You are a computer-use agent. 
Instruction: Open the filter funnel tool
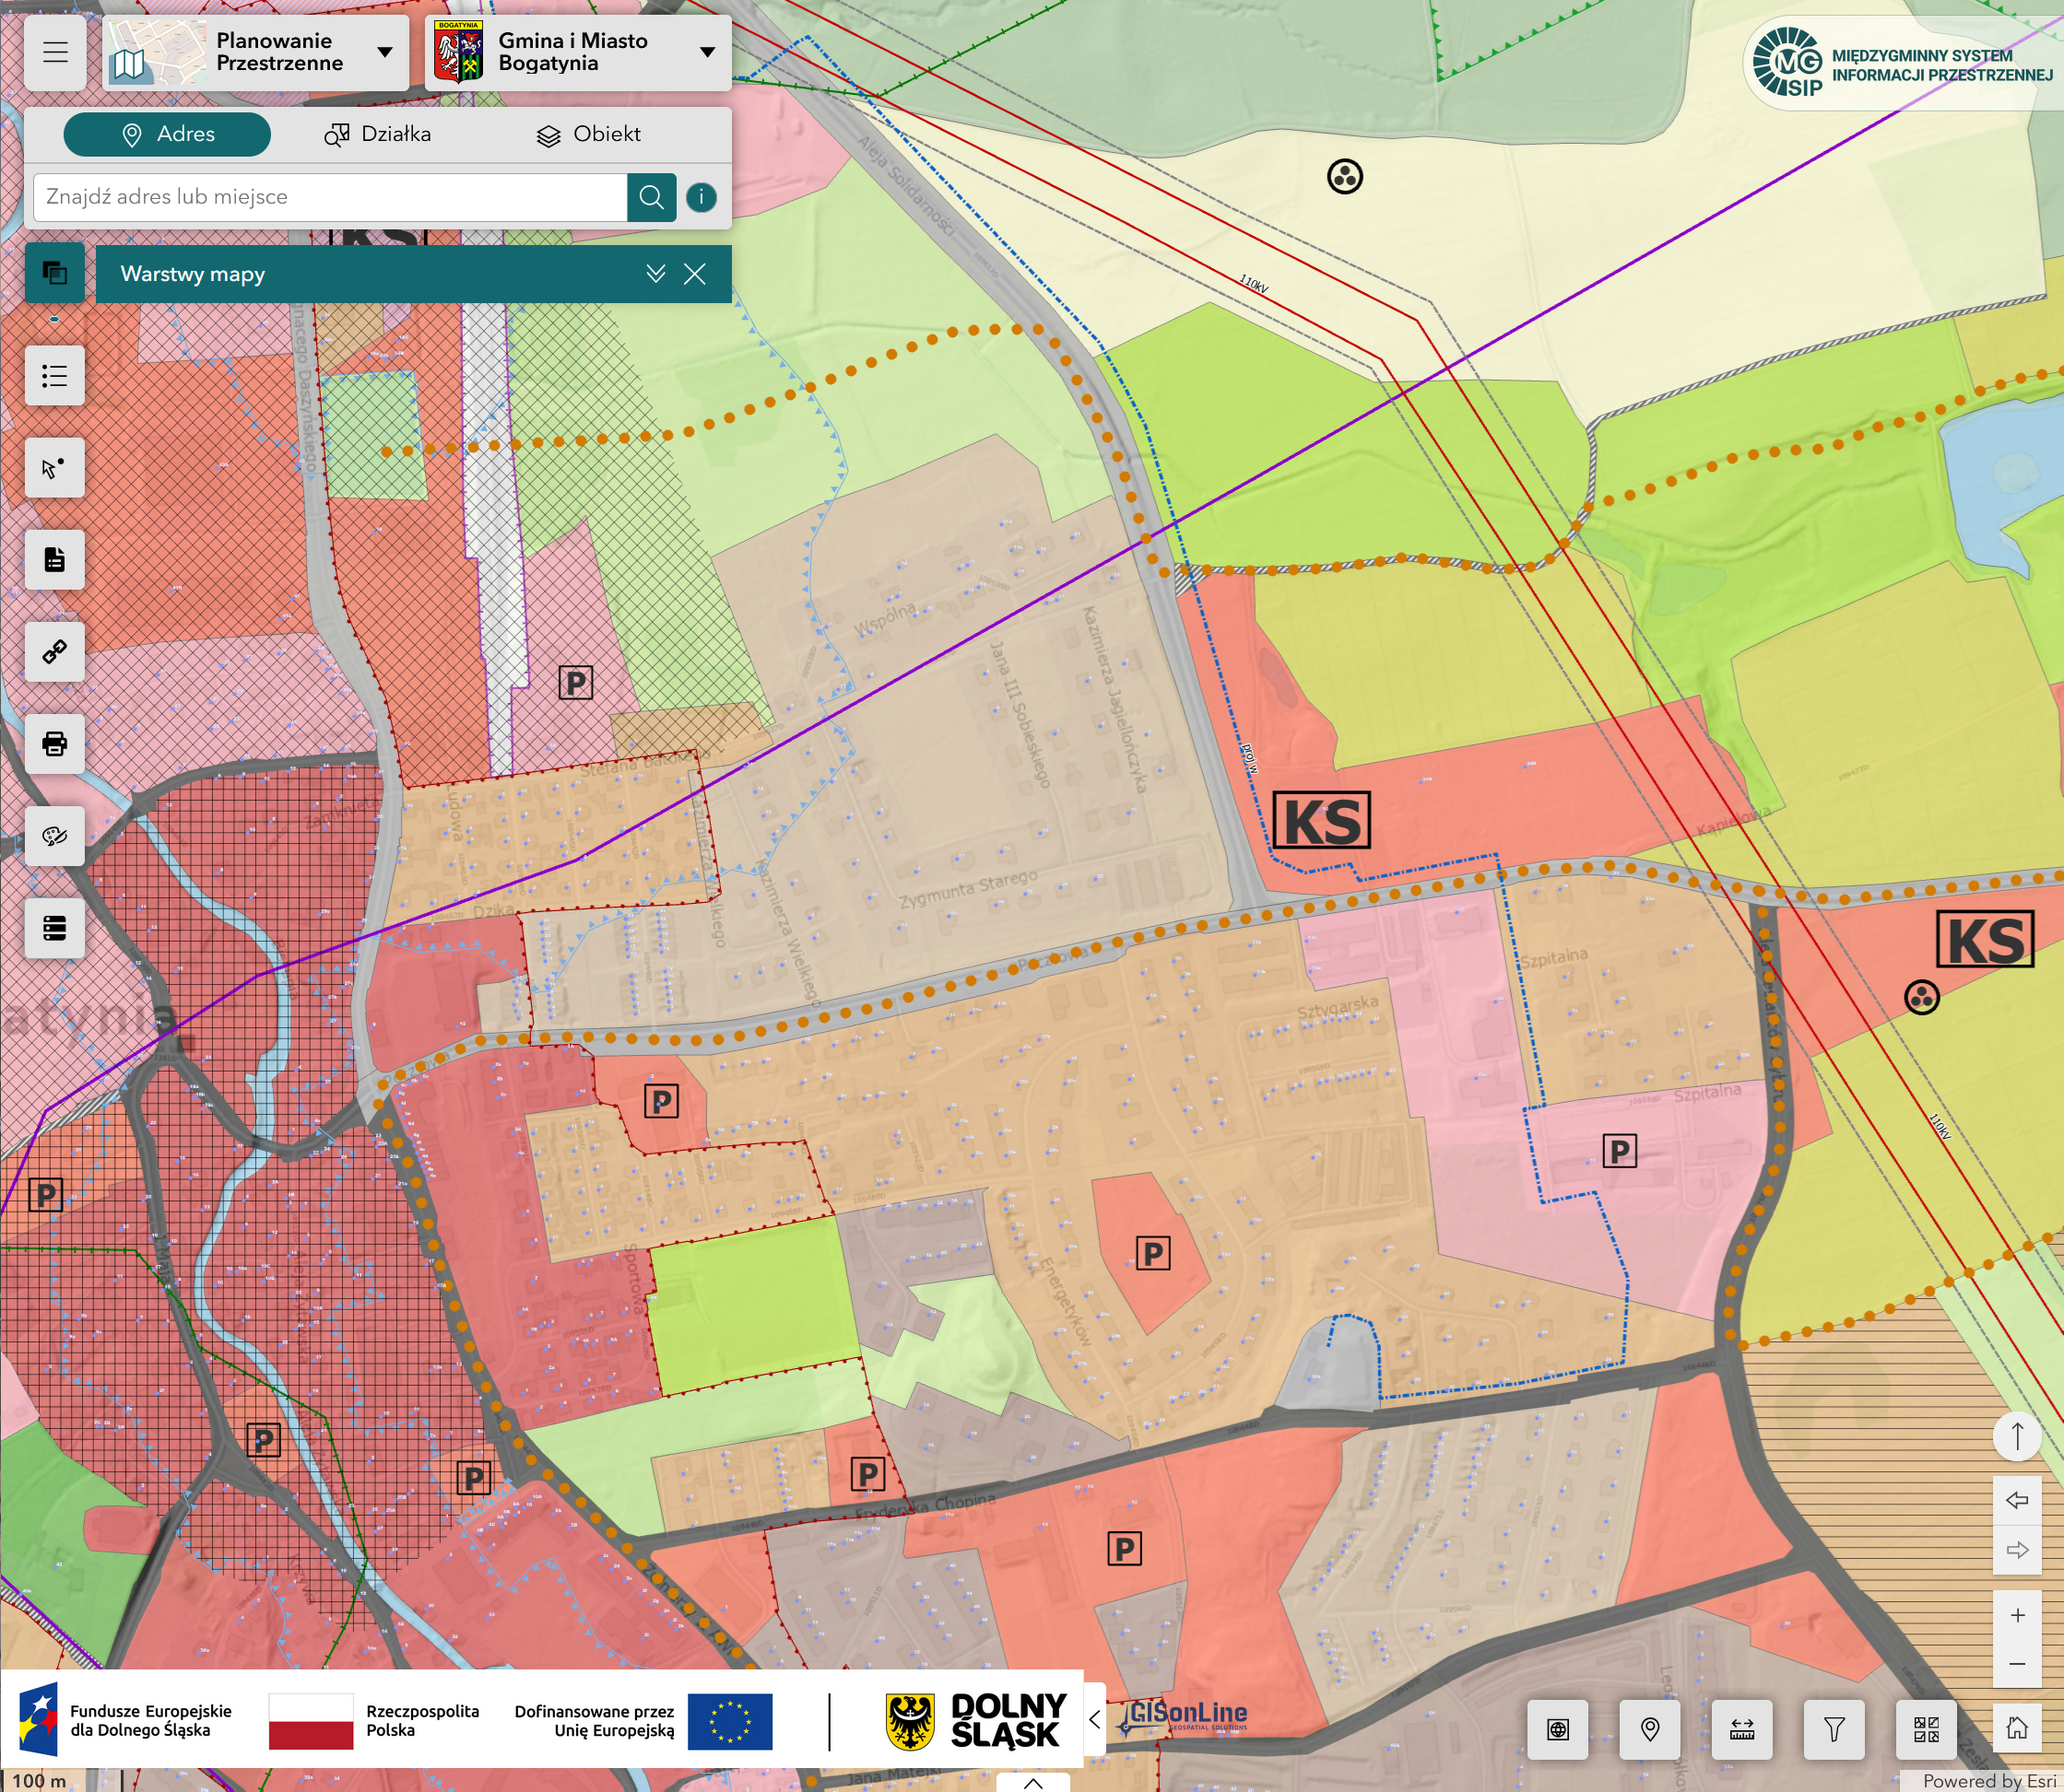tap(1834, 1729)
